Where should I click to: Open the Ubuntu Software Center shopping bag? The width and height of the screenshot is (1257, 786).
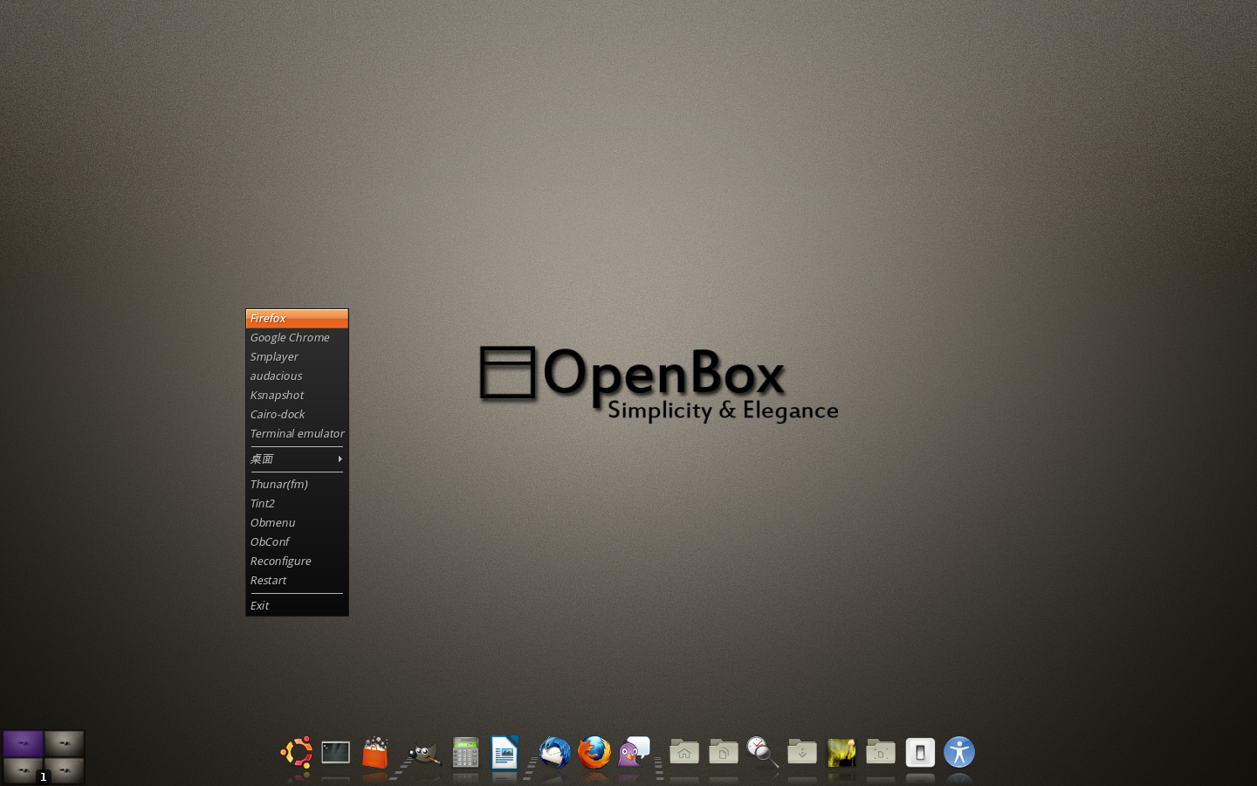(x=374, y=752)
